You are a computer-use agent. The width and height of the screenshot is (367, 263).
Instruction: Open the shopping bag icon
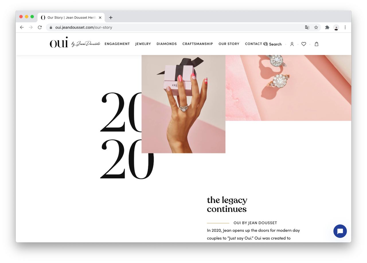317,44
